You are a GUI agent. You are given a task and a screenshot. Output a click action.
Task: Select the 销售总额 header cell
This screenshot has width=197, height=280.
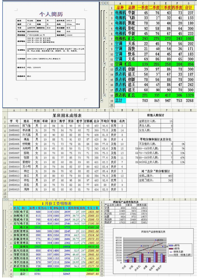point(142,205)
